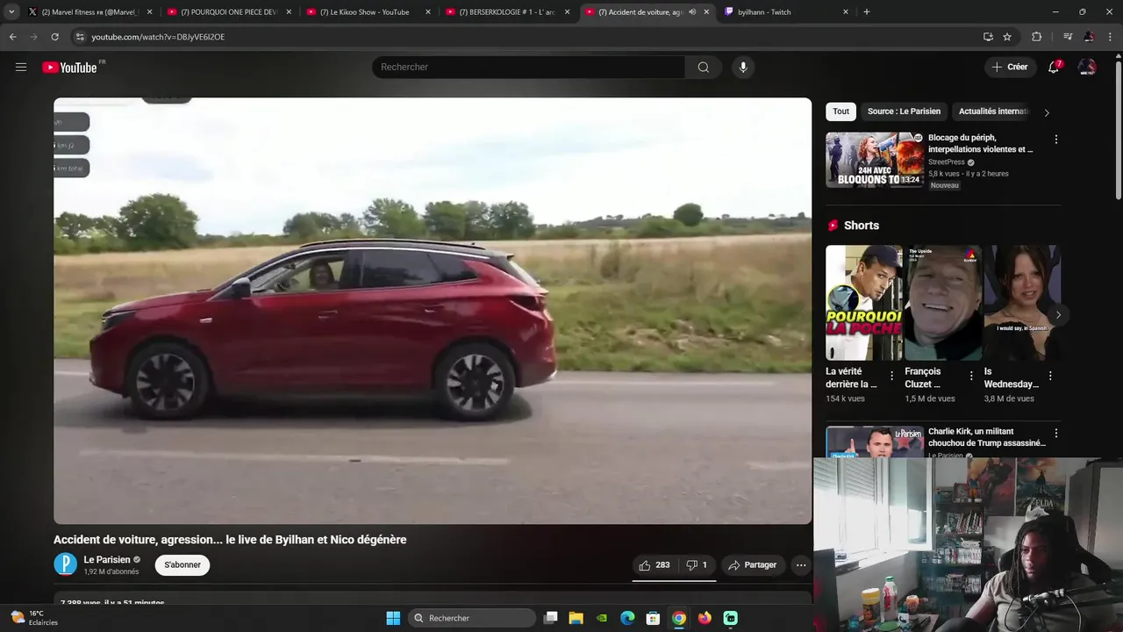Open the video's more actions menu
1123x632 pixels.
(801, 565)
